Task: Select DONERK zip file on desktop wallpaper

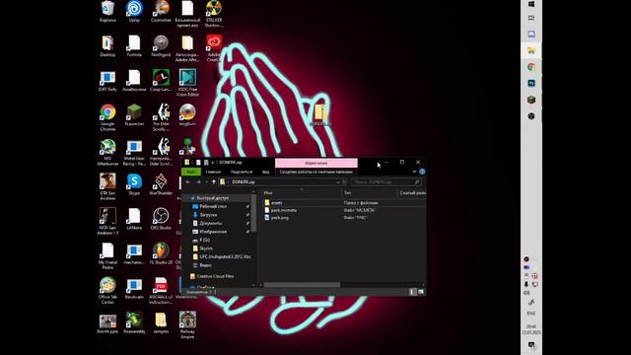Action: coord(320,115)
